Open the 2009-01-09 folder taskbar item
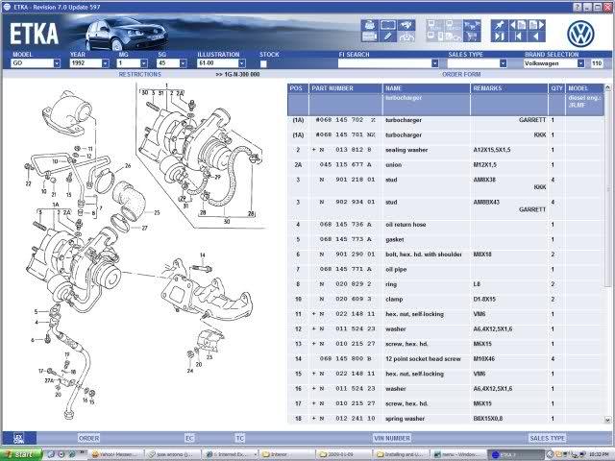The image size is (615, 461). click(342, 454)
